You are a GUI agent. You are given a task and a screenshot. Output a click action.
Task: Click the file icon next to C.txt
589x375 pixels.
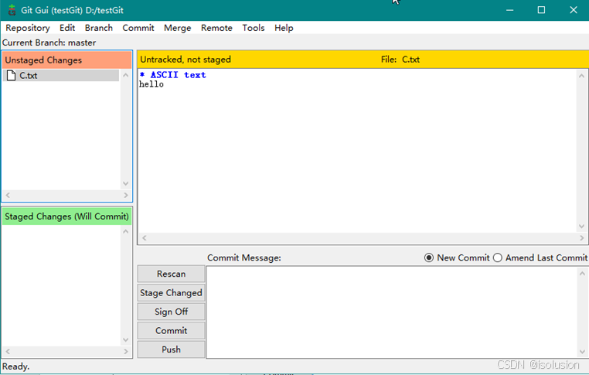pyautogui.click(x=12, y=76)
